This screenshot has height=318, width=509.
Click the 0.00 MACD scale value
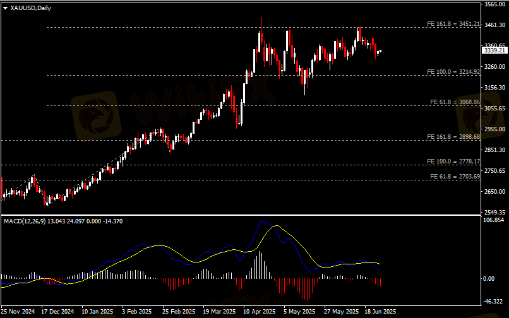[x=489, y=279]
